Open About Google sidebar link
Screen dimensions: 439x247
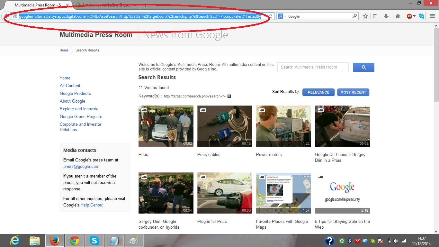pyautogui.click(x=72, y=101)
